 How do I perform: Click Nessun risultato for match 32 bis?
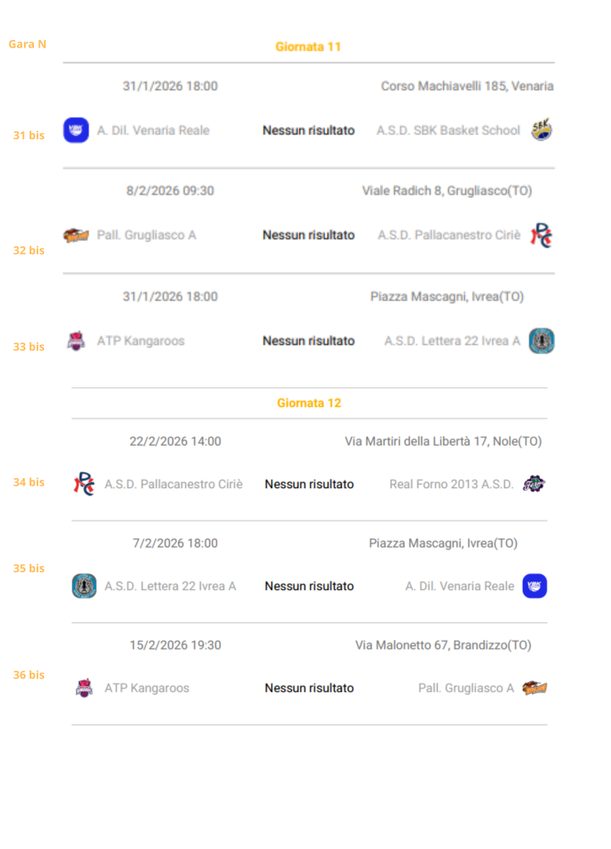[x=308, y=235]
